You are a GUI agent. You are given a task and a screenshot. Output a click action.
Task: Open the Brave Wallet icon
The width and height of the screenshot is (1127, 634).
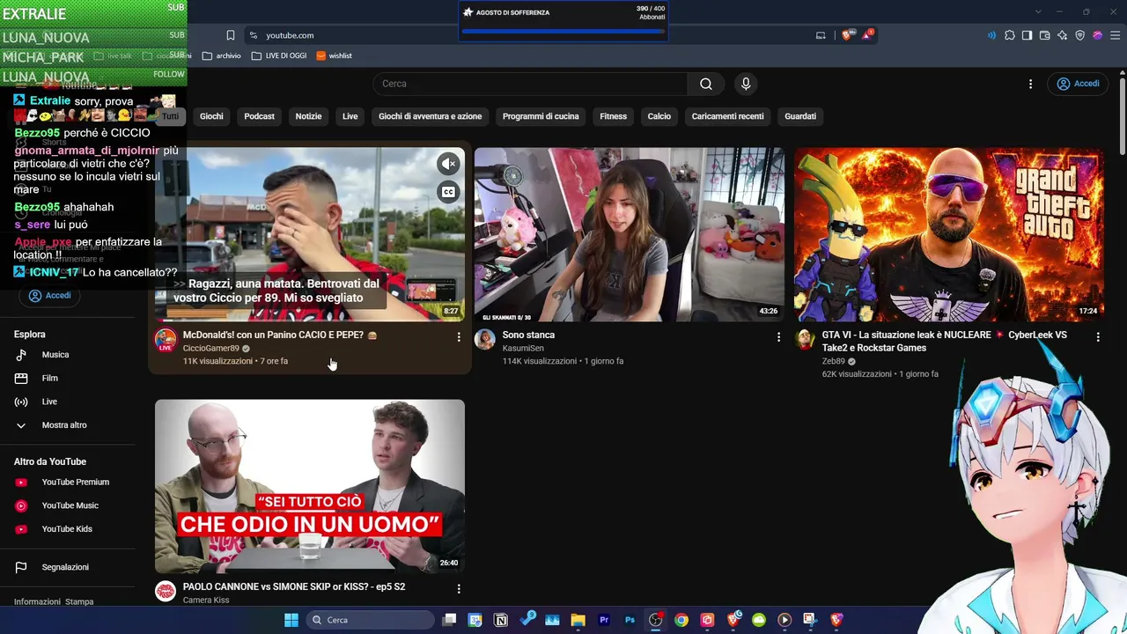click(x=1044, y=35)
